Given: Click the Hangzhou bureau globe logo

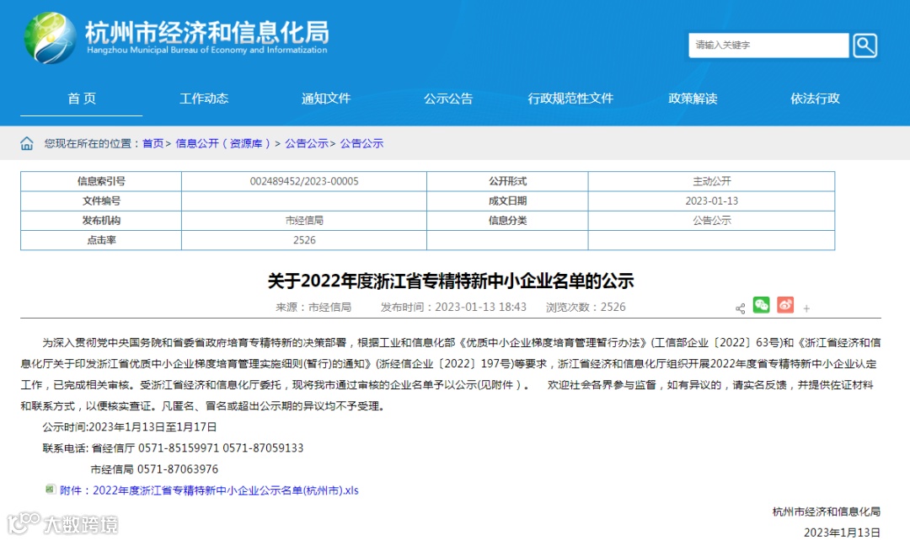Looking at the screenshot, I should pyautogui.click(x=50, y=38).
